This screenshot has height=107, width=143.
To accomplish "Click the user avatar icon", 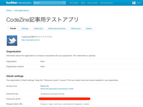I will click(x=134, y=3).
